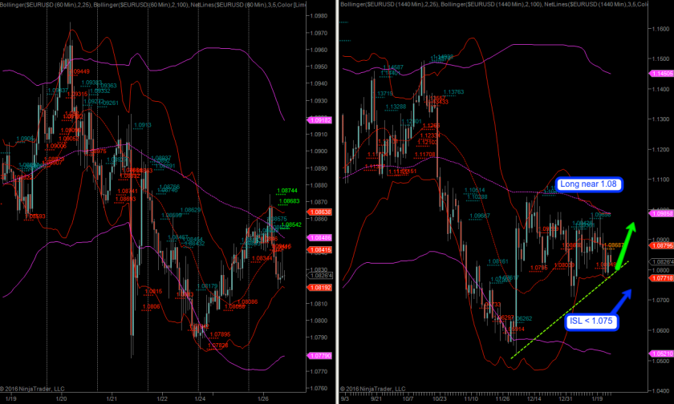
Task: Click the 1.0400 price axis label
Action: [x=660, y=391]
